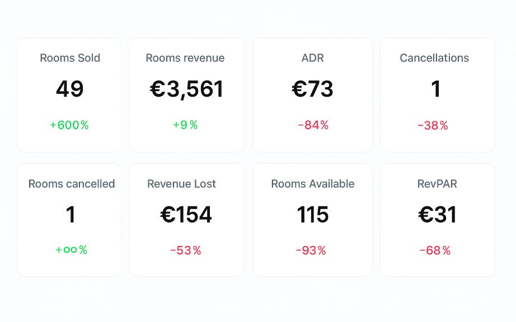Select the 49 rooms sold value
516x322 pixels.
tap(70, 89)
